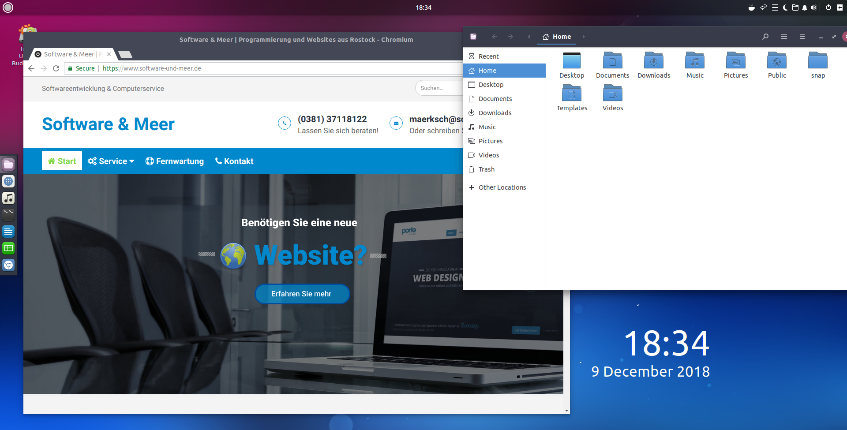Click the phone number (0381) 37118122
The width and height of the screenshot is (847, 430).
[332, 119]
